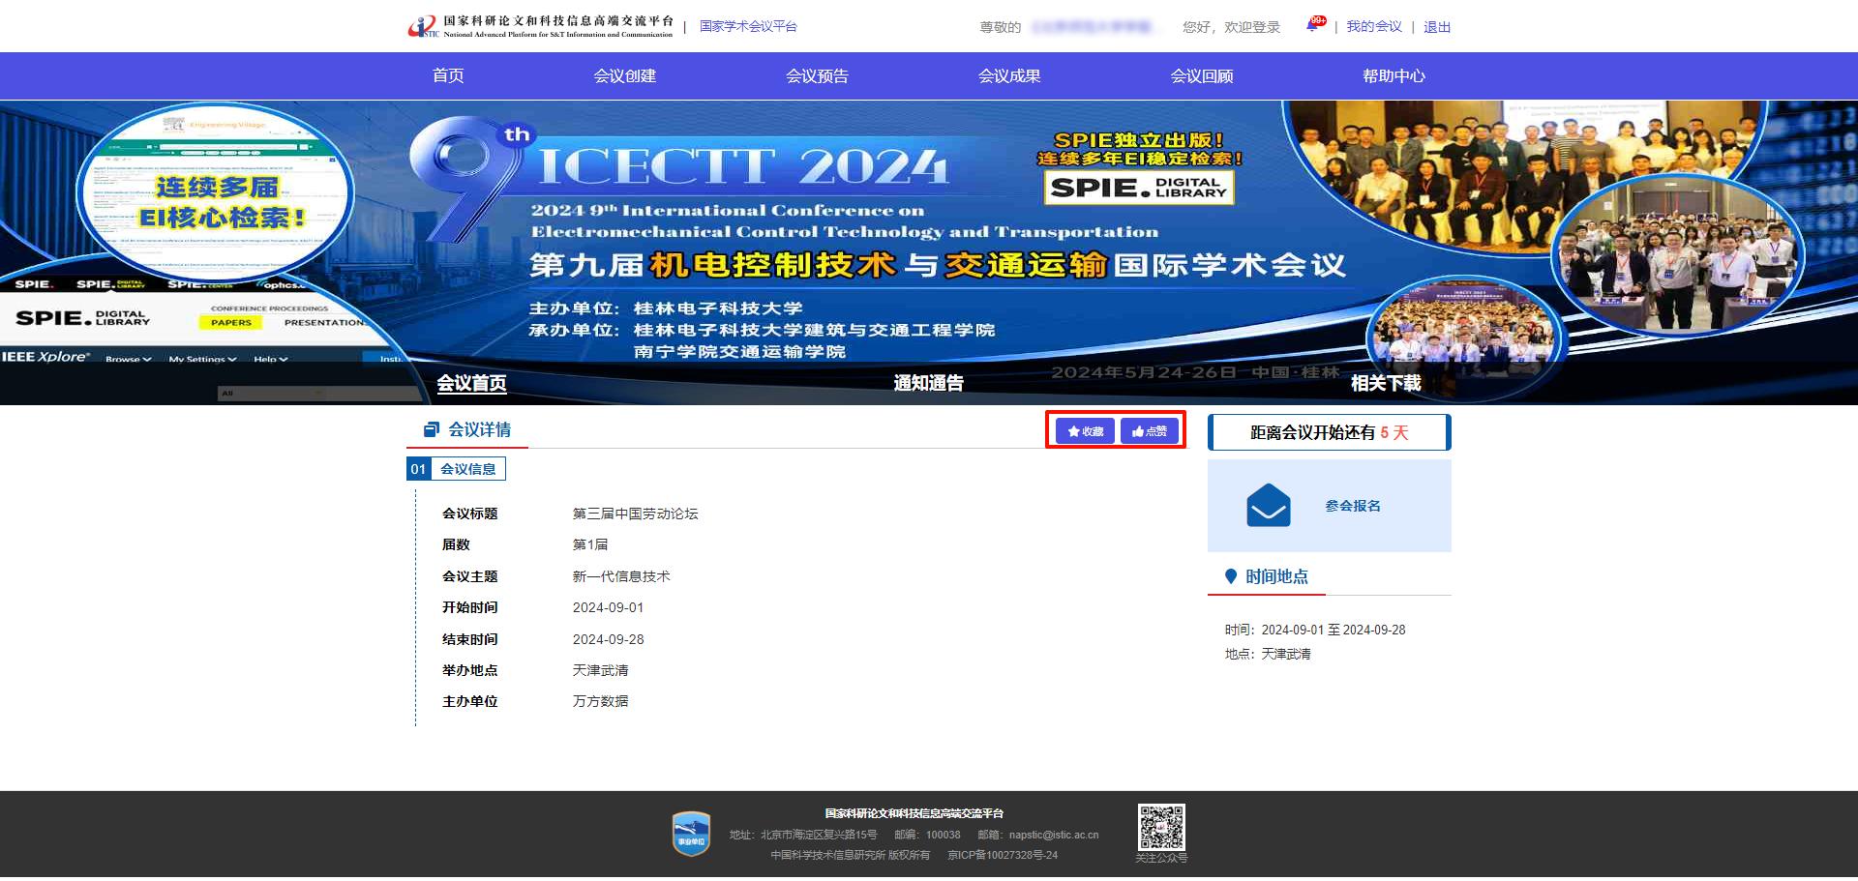Click the start date value 2024-09-01
Viewport: 1858px width, 881px height.
coord(608,607)
